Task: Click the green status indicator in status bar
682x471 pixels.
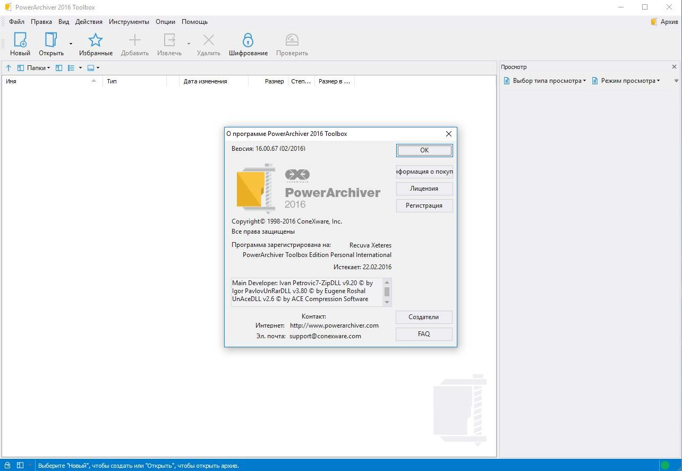Action: click(x=664, y=466)
